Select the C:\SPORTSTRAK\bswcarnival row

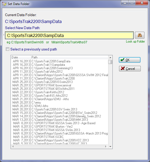pyautogui.click(x=60, y=85)
